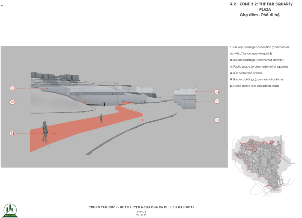Select the footer project title text
Viewport: 302px width, 218px height.
point(141,207)
